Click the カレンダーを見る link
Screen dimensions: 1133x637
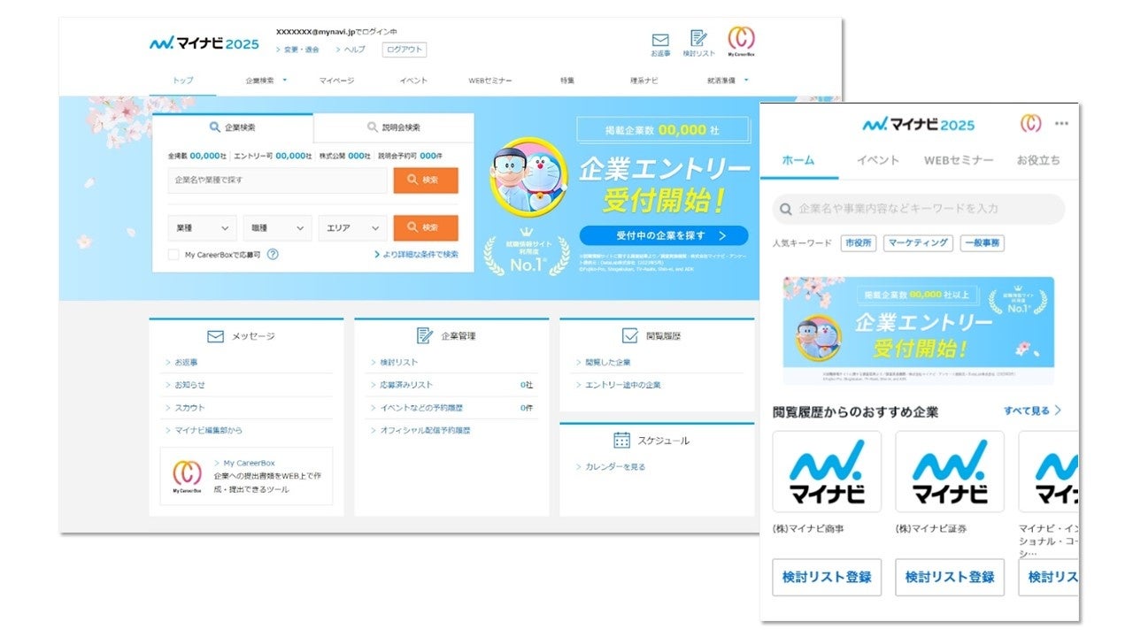click(611, 466)
